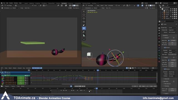The height and width of the screenshot is (100, 178).
Task: Expand Camera object in outliner tree
Action: pyautogui.click(x=162, y=13)
